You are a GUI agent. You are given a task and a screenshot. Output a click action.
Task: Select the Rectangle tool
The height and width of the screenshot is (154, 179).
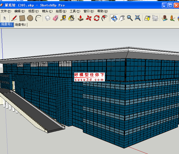click(22, 18)
